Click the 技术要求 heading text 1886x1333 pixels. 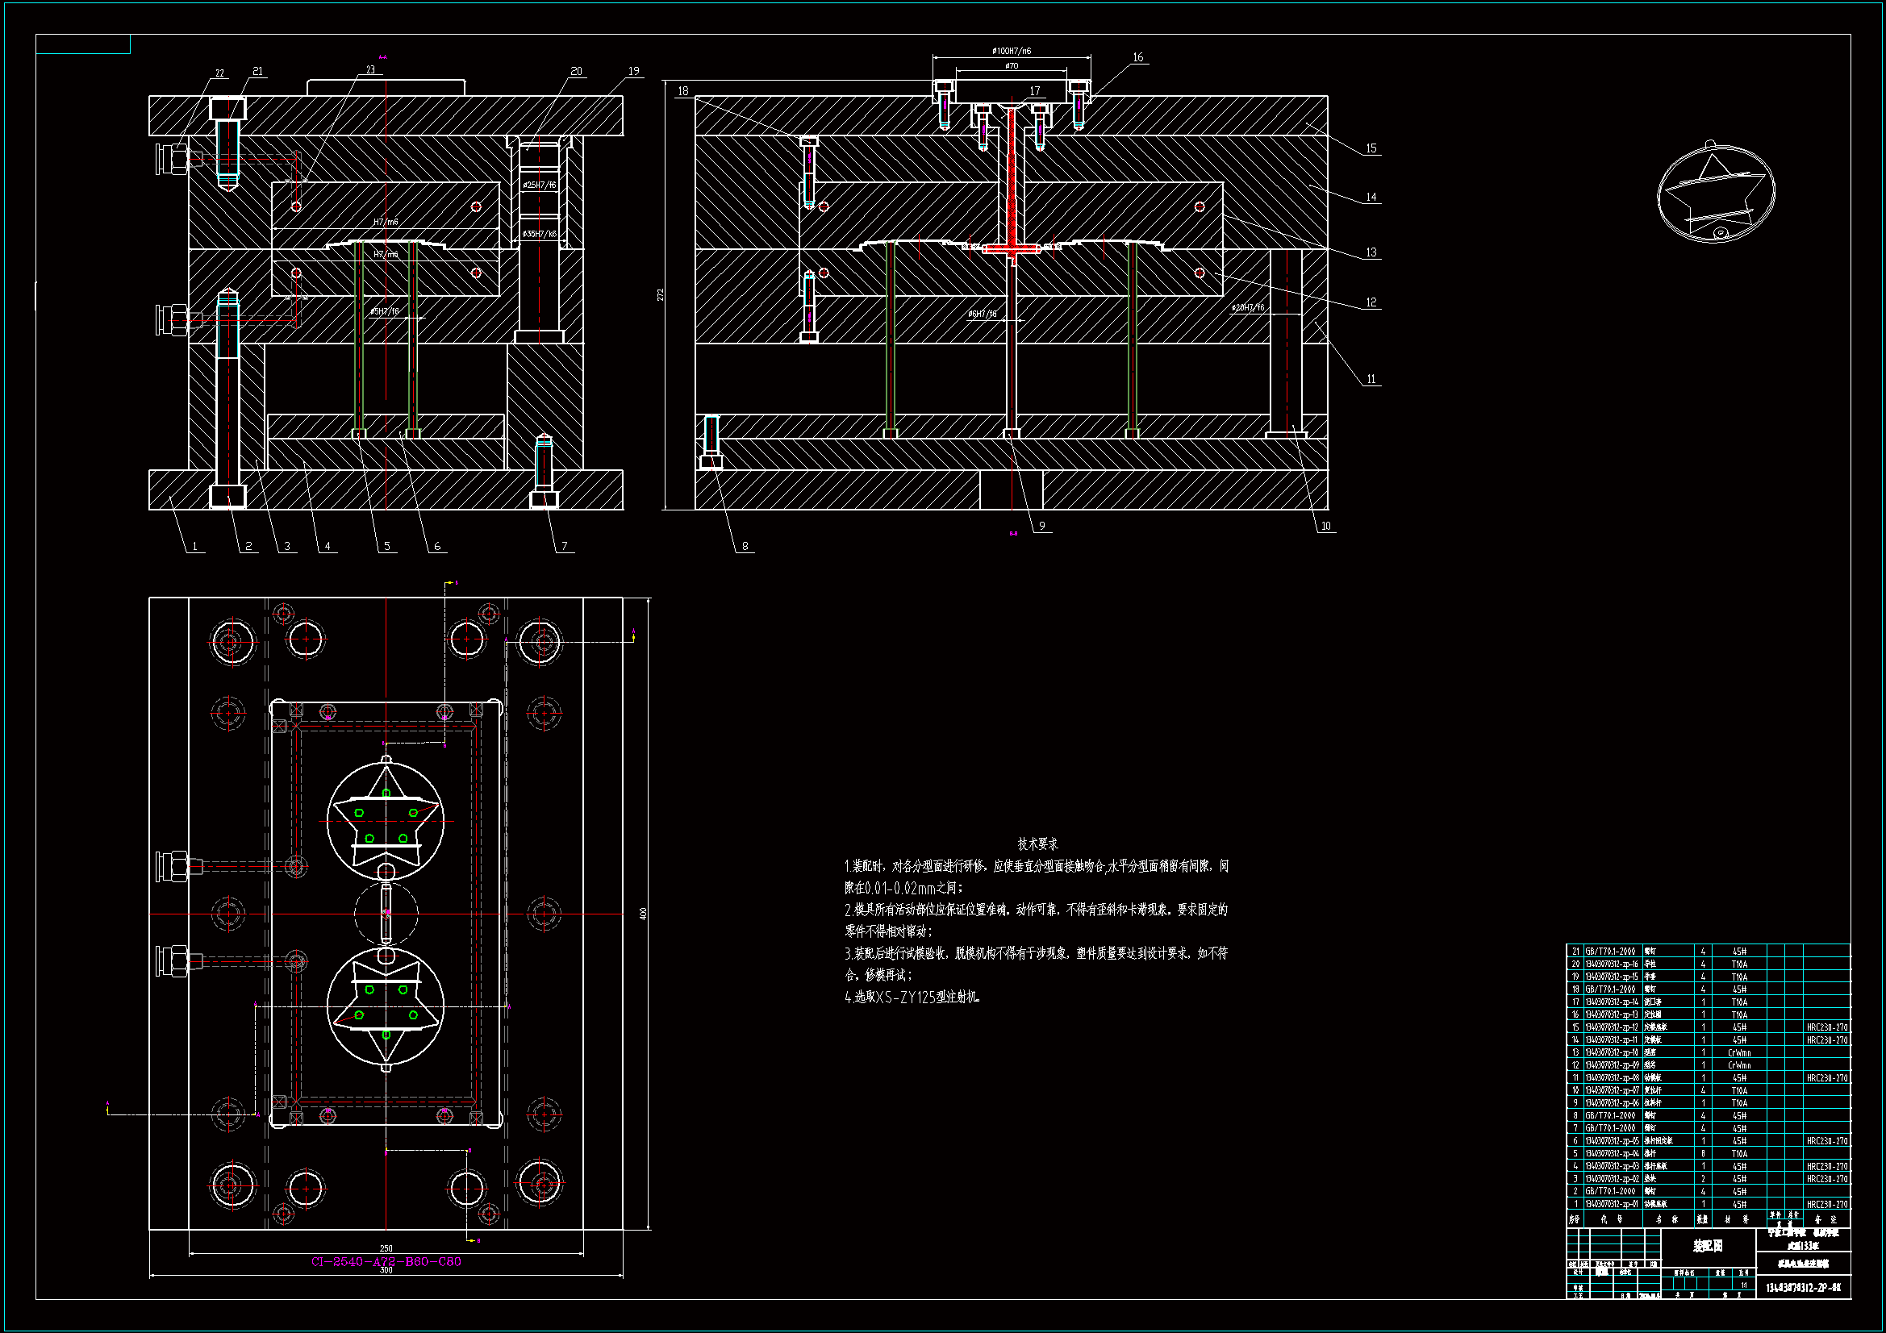[x=1037, y=844]
